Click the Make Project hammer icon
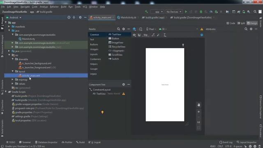 tap(146, 12)
